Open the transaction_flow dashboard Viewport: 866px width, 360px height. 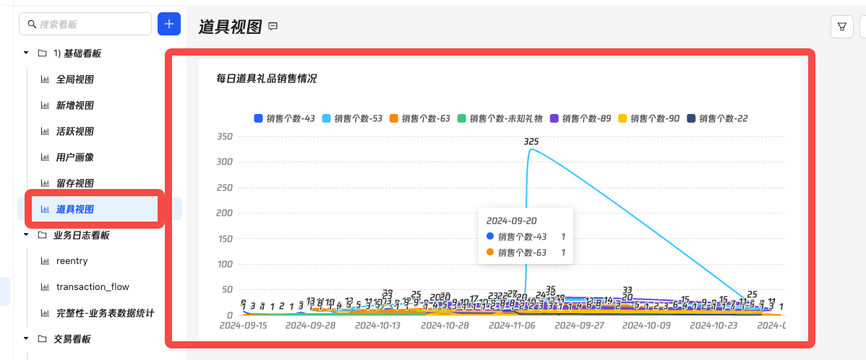click(x=93, y=287)
